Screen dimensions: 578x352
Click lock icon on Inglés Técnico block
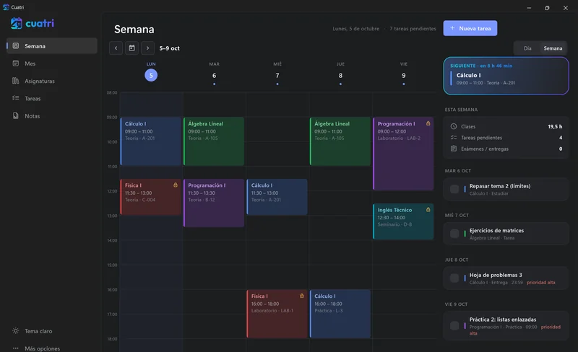[x=428, y=209]
